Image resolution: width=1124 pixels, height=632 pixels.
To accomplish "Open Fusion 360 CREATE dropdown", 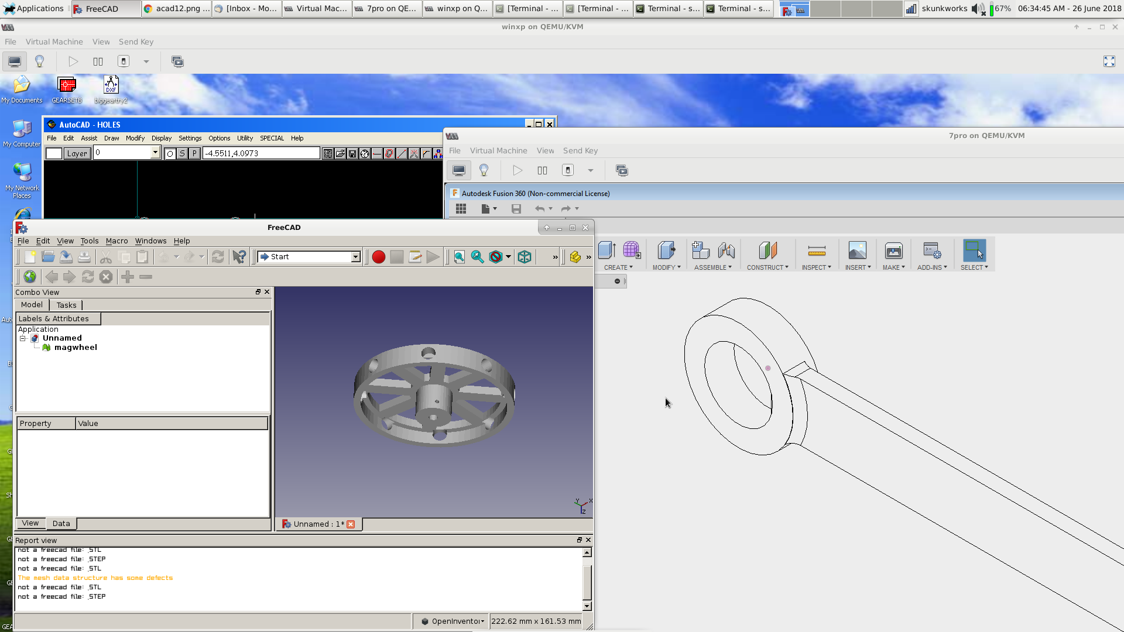I will [x=618, y=267].
